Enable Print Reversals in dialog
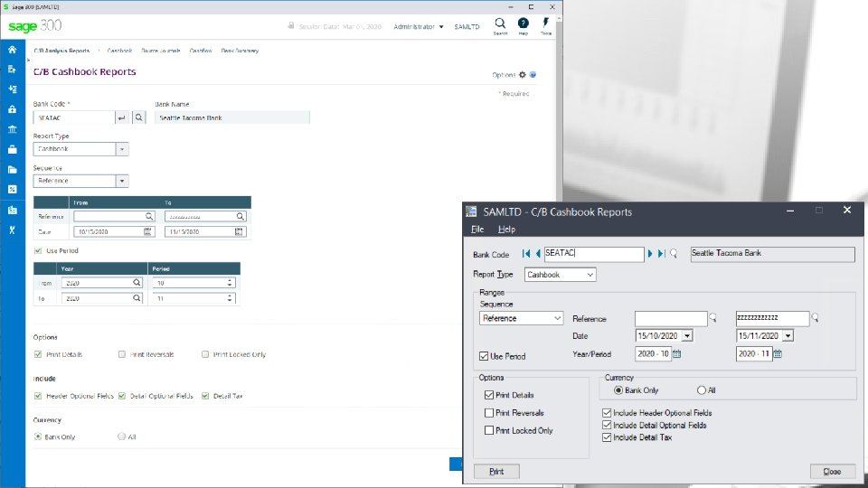This screenshot has width=868, height=488. pos(489,413)
